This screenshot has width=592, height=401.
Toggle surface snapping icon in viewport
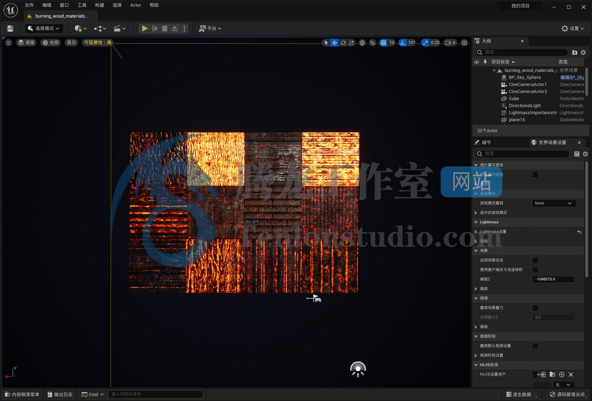click(x=373, y=43)
